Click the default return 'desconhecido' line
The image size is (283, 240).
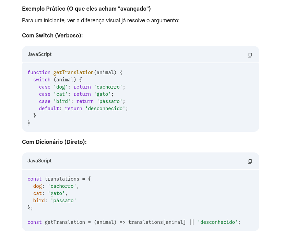[x=83, y=108]
